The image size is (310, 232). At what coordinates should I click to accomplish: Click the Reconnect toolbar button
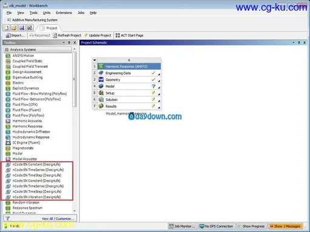(40, 35)
